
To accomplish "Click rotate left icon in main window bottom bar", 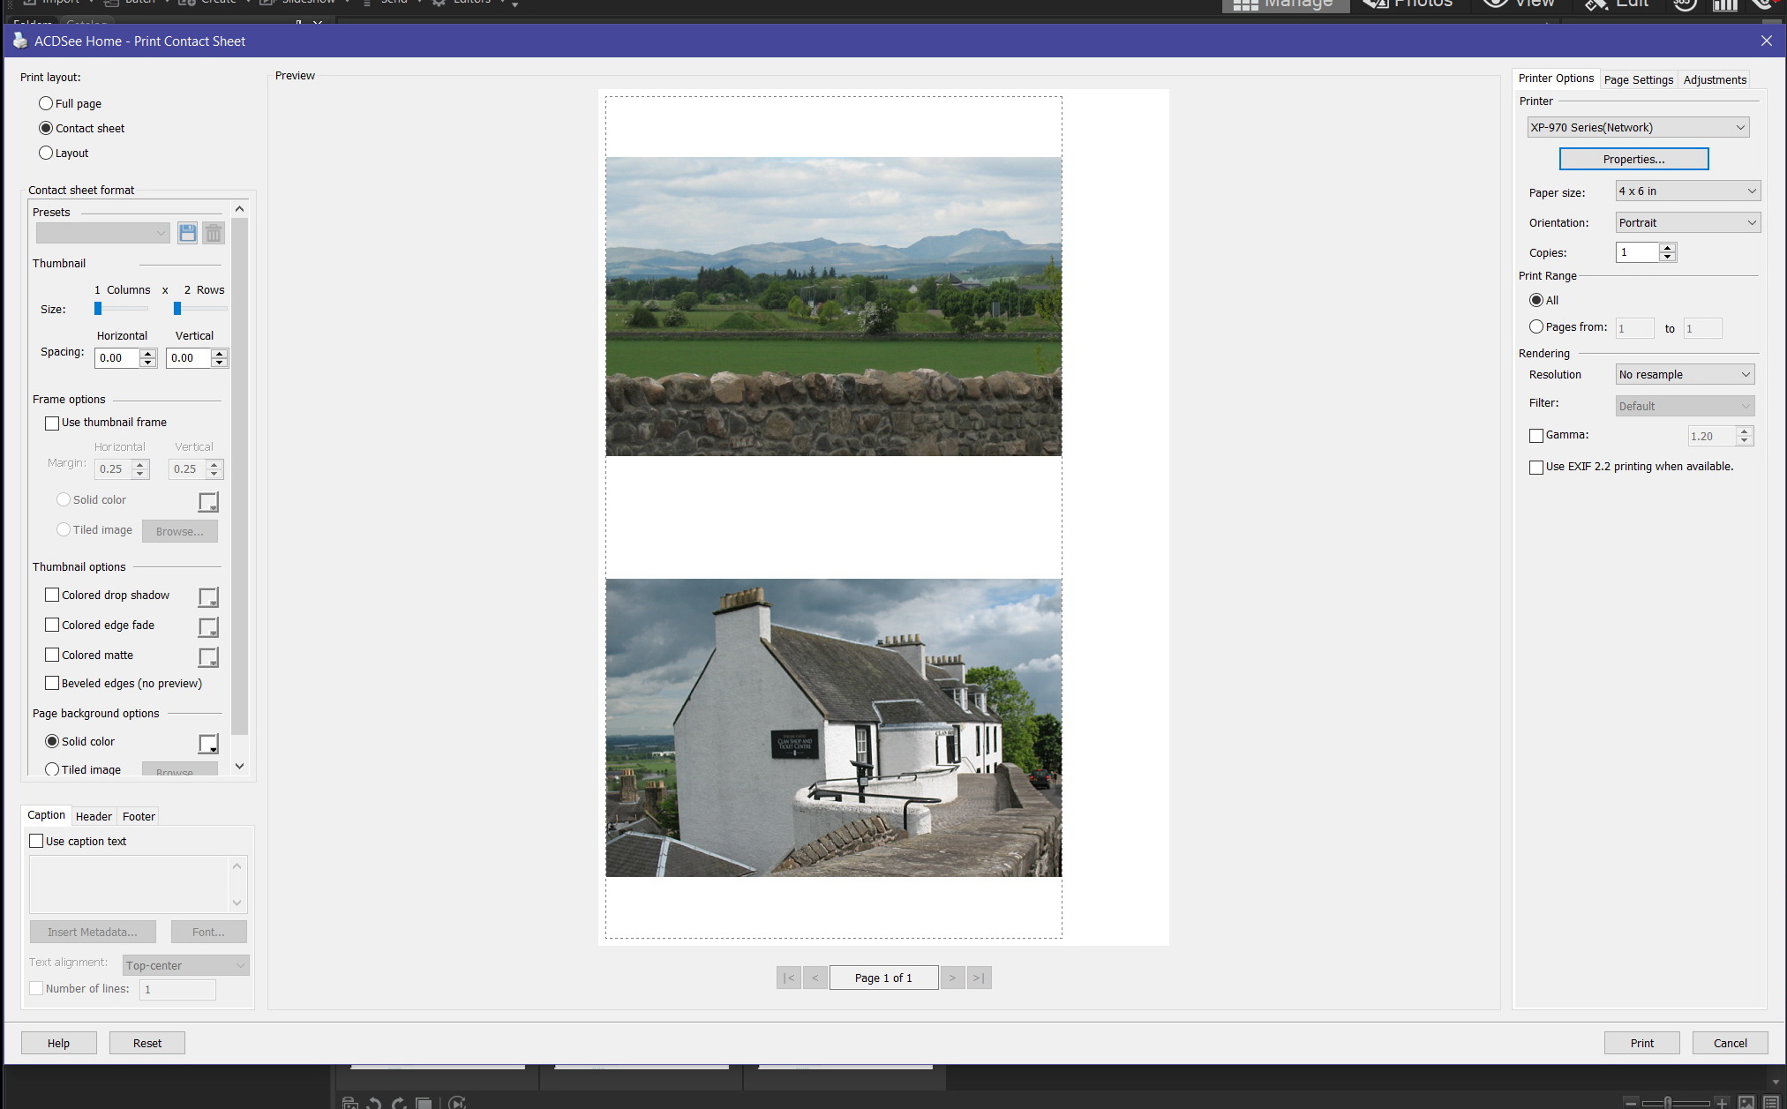I will (374, 1103).
